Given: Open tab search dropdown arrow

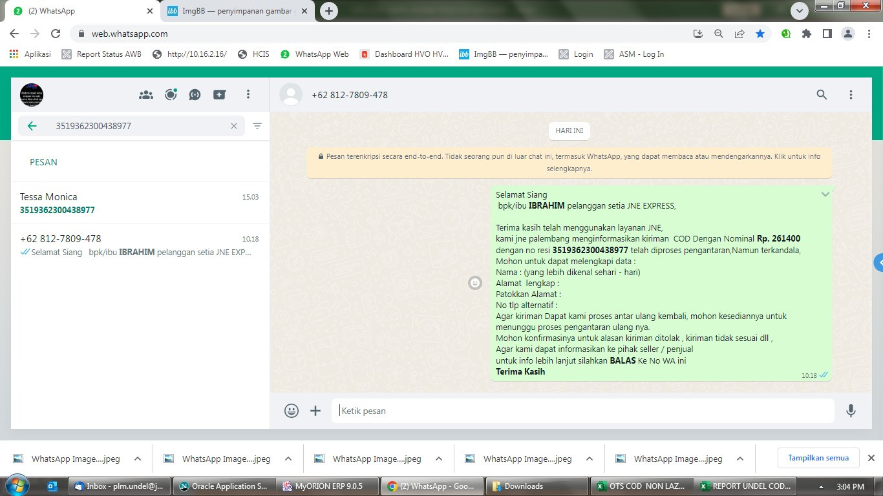Looking at the screenshot, I should coord(800,11).
